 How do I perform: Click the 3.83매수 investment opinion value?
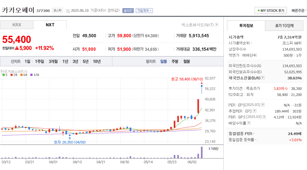pos(281,89)
